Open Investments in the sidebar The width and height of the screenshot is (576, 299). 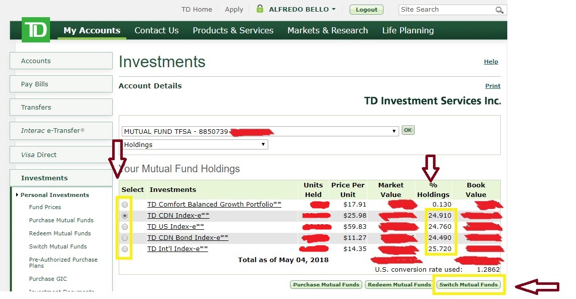[x=61, y=178]
